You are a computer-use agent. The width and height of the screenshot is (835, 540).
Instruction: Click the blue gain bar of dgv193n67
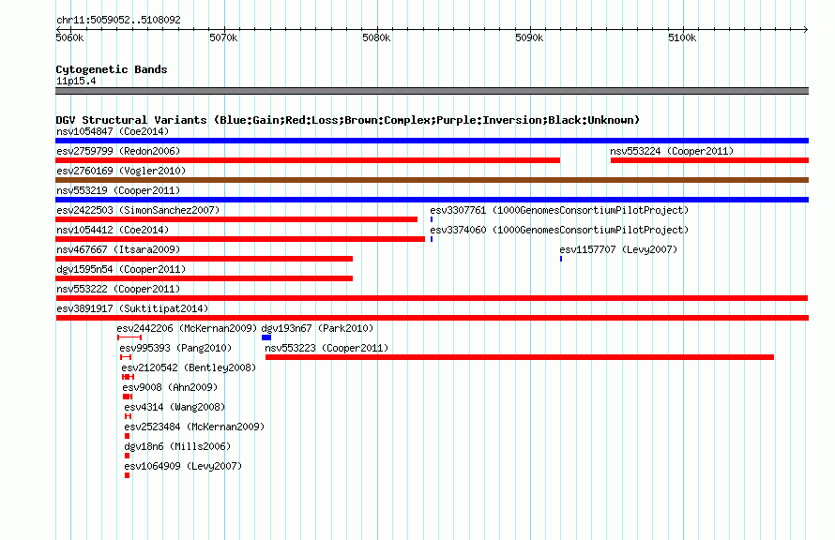pyautogui.click(x=266, y=337)
